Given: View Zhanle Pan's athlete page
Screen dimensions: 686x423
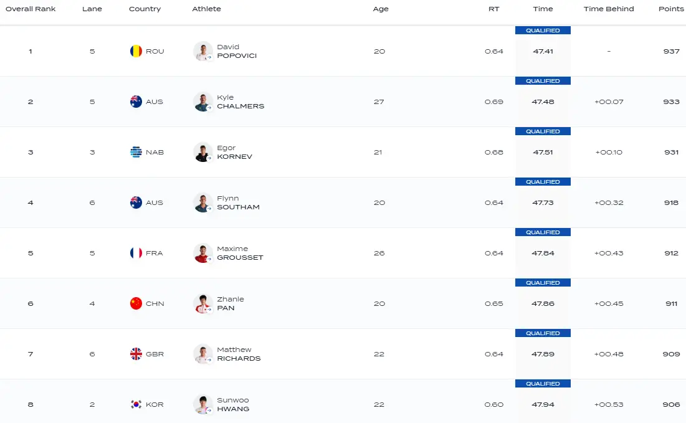Looking at the screenshot, I should pyautogui.click(x=230, y=303).
